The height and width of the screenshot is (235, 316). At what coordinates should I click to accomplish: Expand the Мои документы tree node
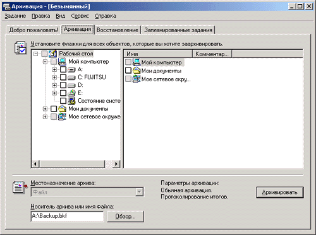pos(45,109)
